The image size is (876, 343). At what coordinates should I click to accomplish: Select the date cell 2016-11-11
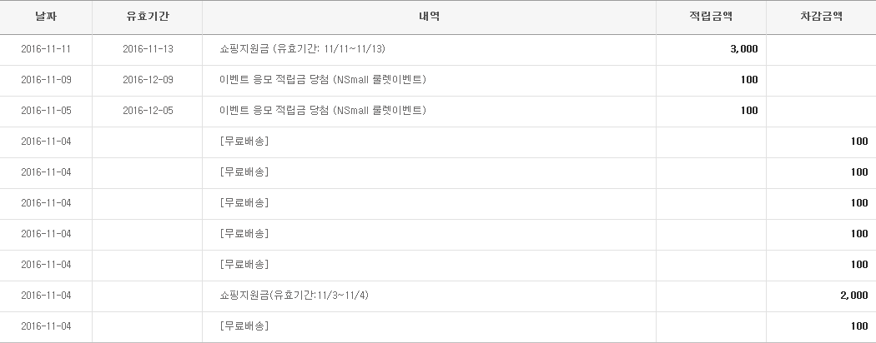pos(45,49)
